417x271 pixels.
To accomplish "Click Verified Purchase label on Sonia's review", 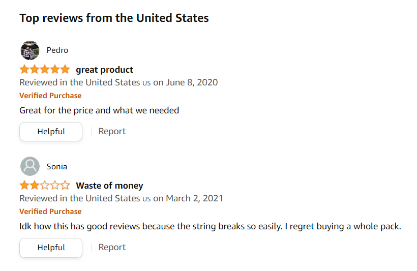I will coord(50,212).
